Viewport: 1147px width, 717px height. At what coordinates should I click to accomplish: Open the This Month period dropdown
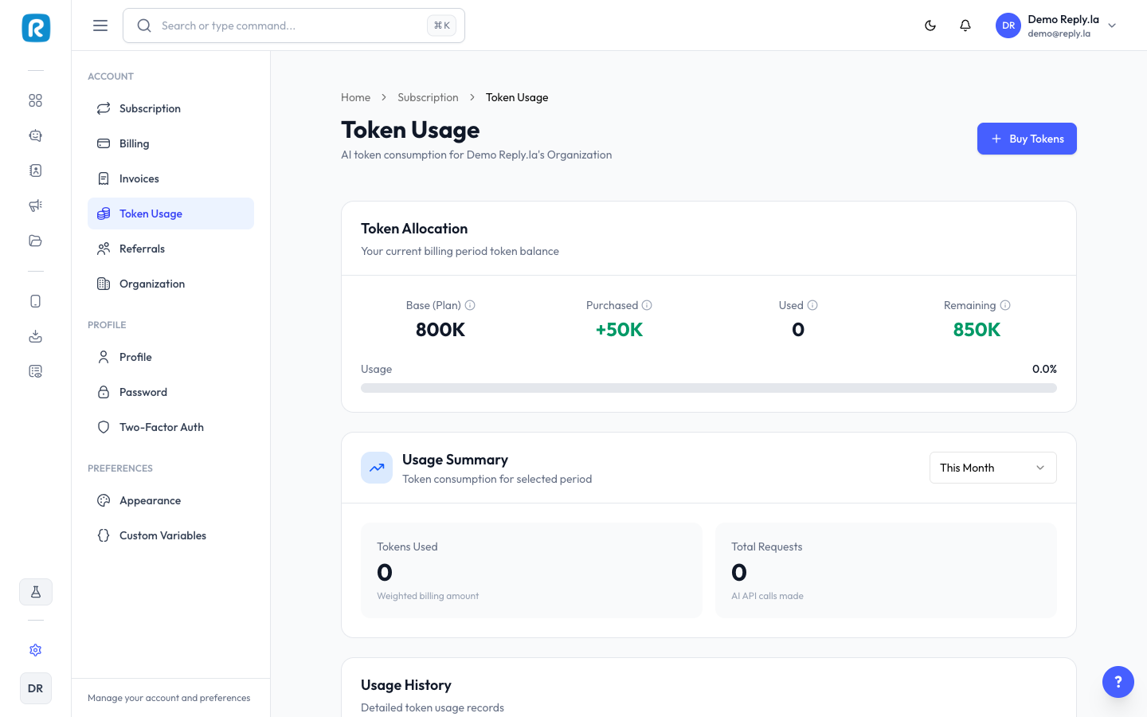point(993,468)
